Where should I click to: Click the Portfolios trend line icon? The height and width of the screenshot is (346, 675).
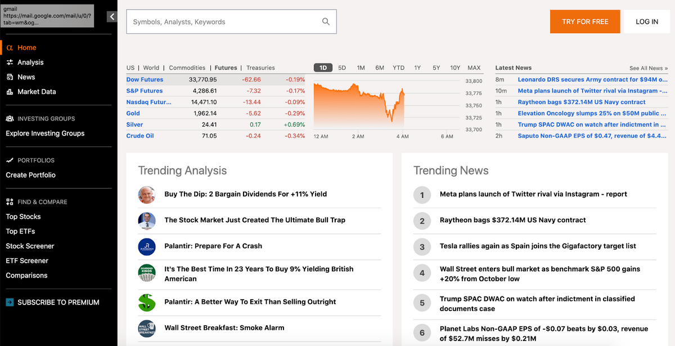[10, 160]
